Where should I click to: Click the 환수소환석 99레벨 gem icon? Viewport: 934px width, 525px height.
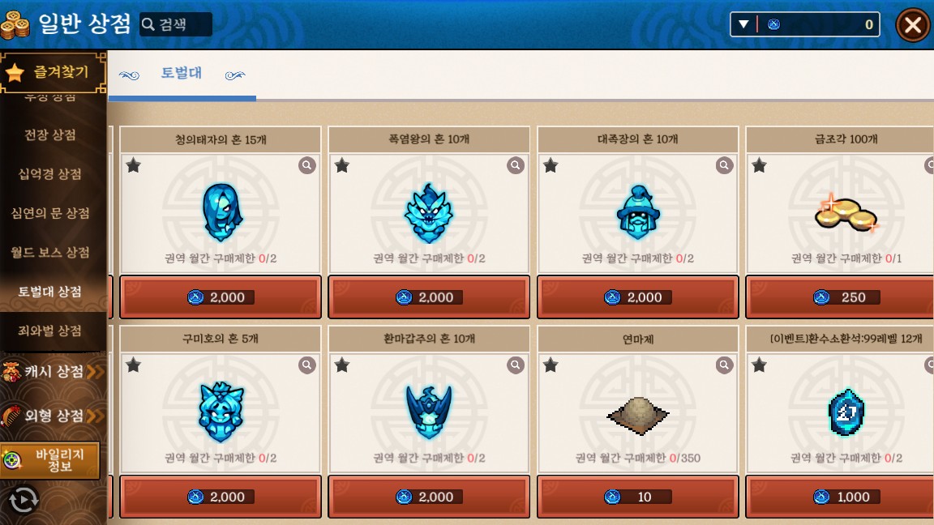(846, 412)
